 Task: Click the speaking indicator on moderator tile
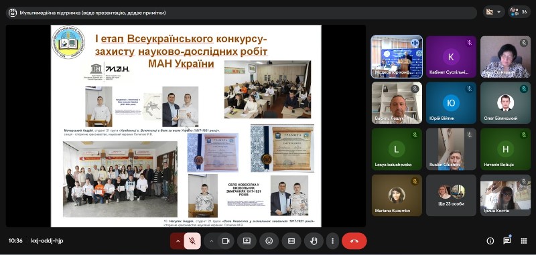(x=415, y=43)
